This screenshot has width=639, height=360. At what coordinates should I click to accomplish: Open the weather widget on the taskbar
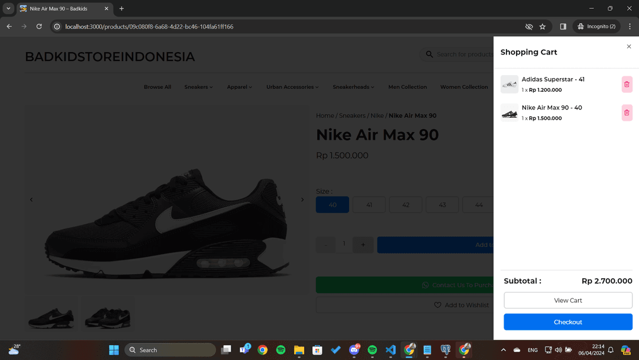[x=14, y=350]
